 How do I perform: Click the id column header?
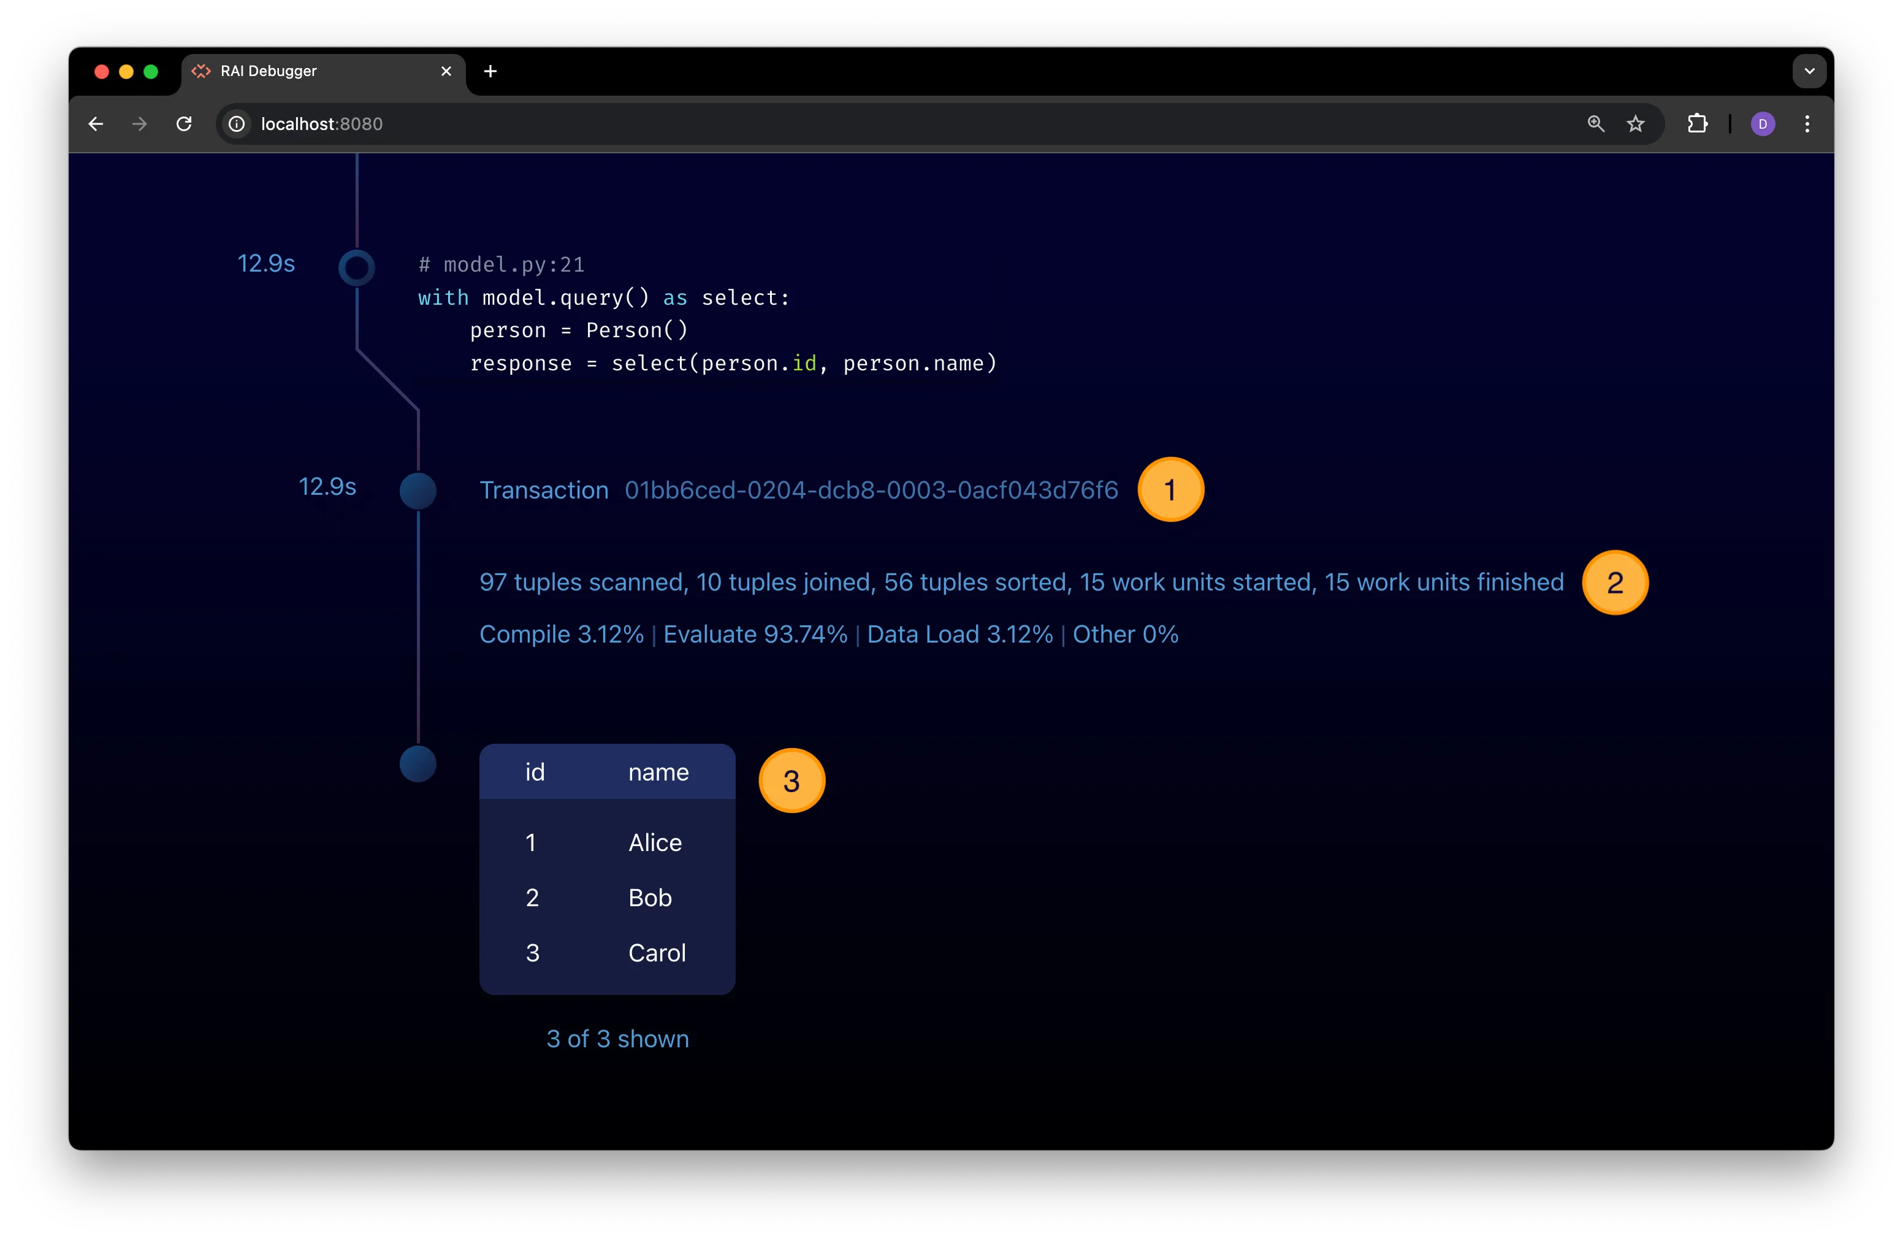click(x=534, y=771)
